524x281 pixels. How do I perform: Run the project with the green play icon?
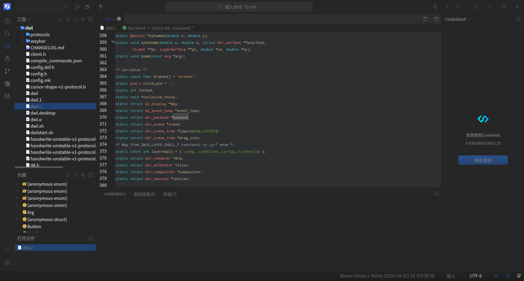tap(78, 7)
